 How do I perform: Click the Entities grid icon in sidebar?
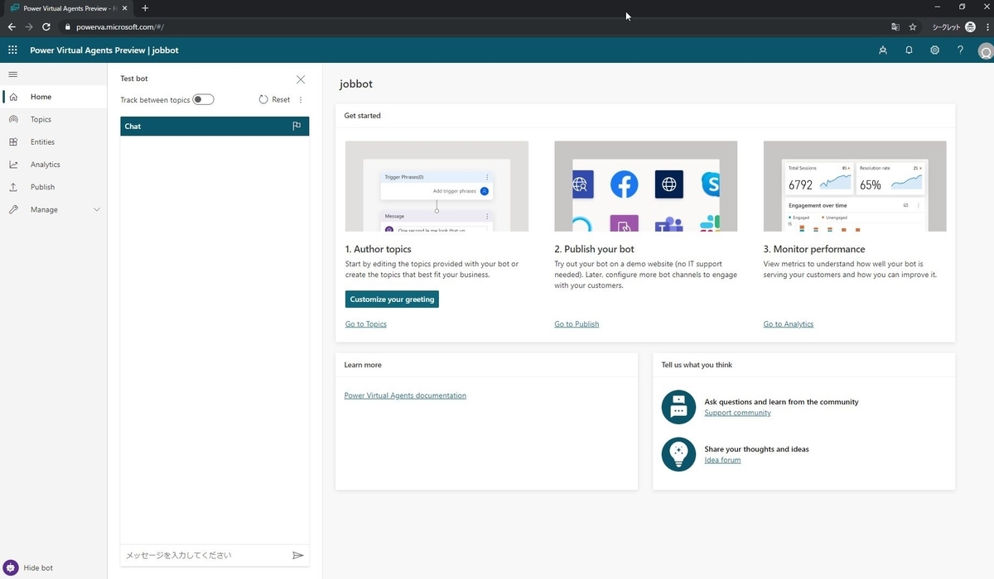point(13,142)
